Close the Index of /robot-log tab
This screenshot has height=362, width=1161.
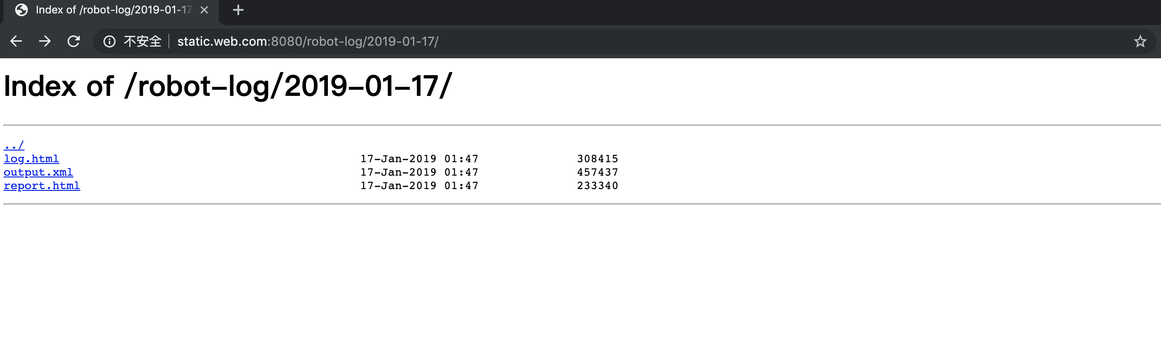(204, 10)
